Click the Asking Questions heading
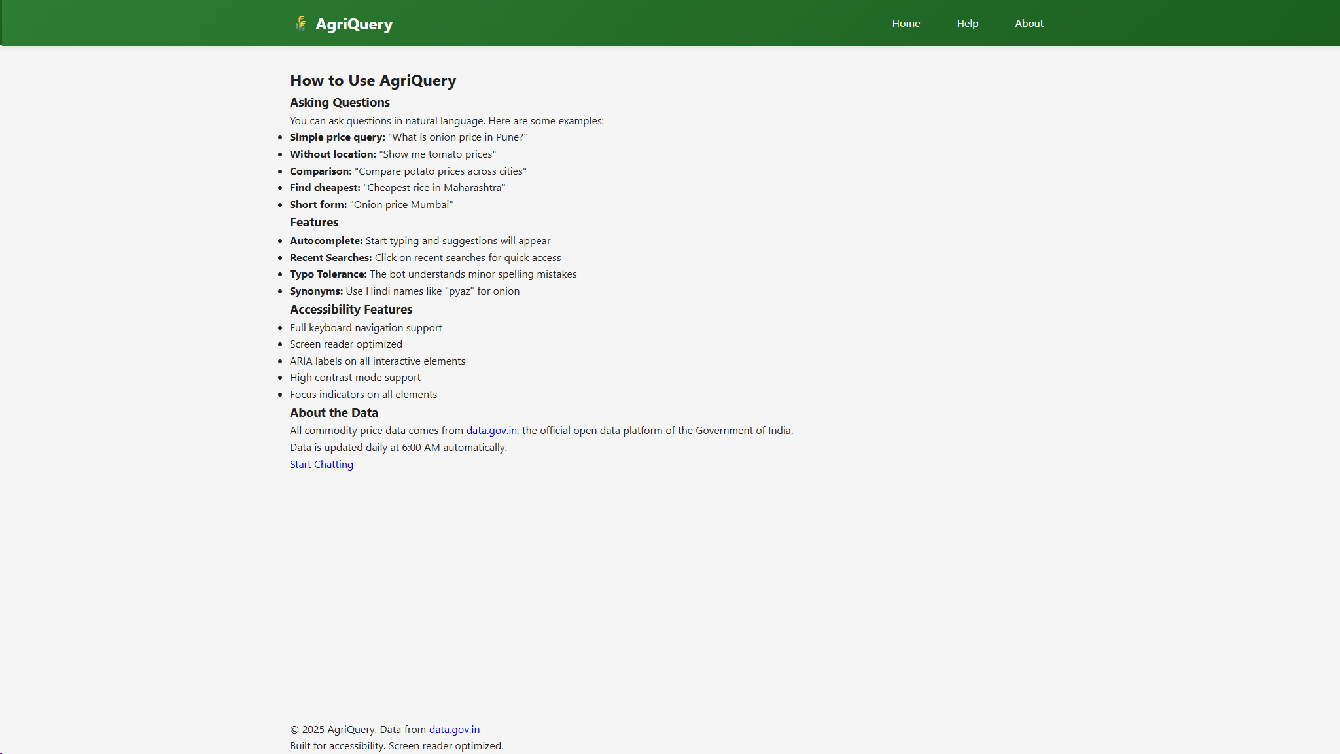 point(340,102)
